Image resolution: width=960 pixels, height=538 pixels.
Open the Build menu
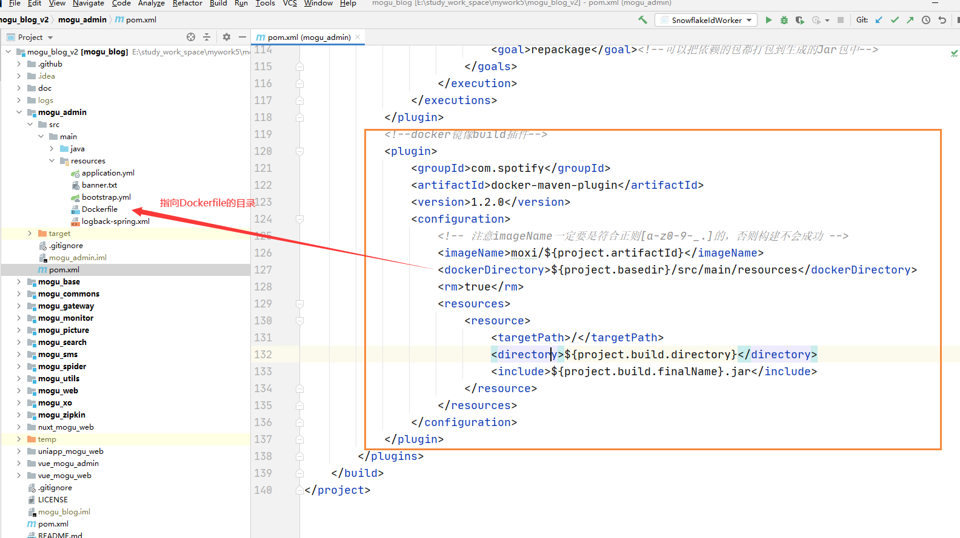pyautogui.click(x=218, y=3)
